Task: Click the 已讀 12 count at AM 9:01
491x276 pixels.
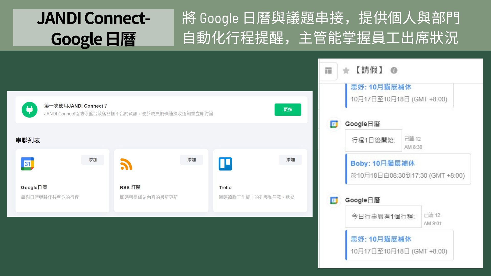Action: 432,215
